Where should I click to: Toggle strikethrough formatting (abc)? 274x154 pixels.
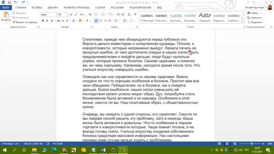[59, 21]
